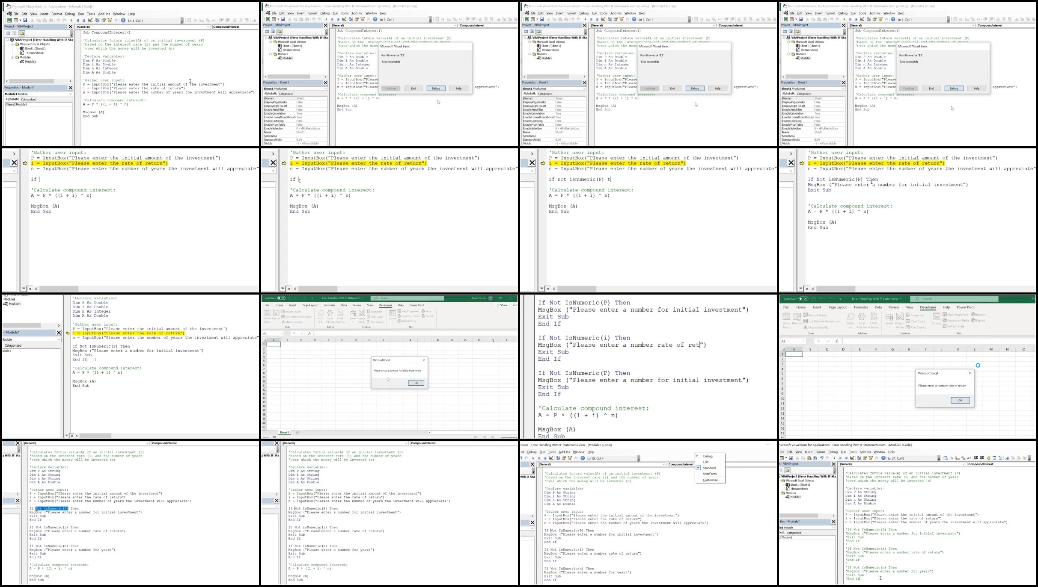Open Excel Add-ins in 'rate of return' Excel window
1038x587 pixels.
862,321
